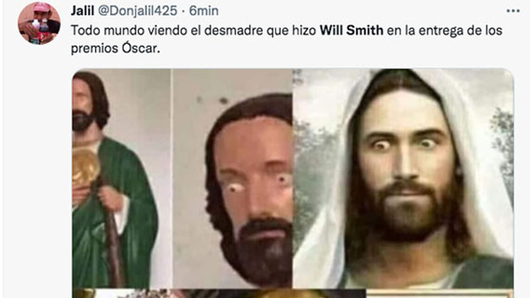Open the left image of green-robed statue
The image size is (530, 298).
pos(122,178)
